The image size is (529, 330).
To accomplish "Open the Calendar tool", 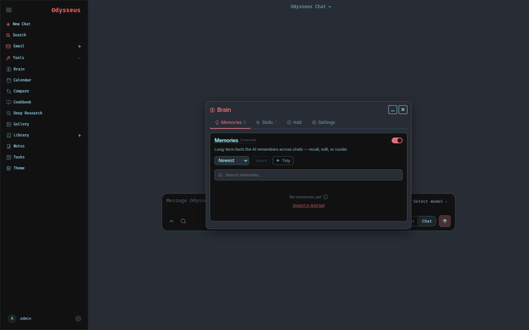I will tap(22, 80).
